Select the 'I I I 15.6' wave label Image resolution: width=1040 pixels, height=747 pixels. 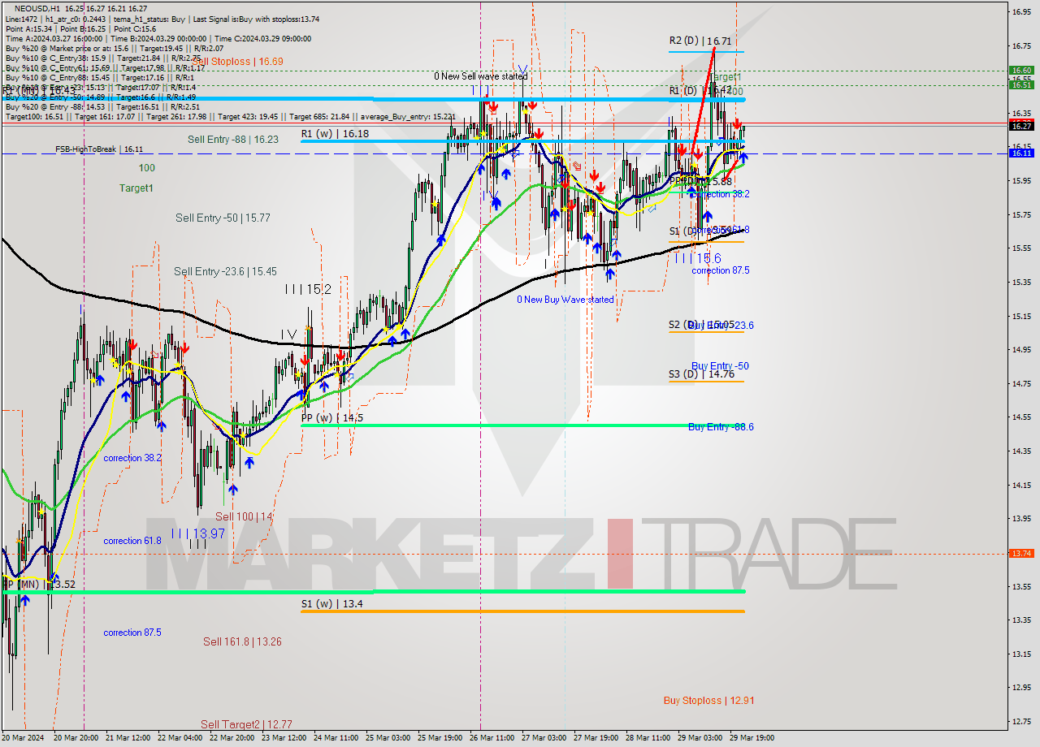(x=697, y=258)
